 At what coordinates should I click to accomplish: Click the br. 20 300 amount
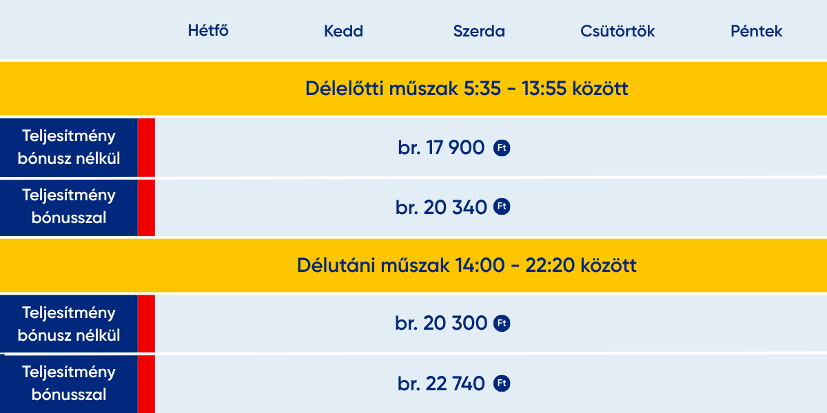[441, 323]
